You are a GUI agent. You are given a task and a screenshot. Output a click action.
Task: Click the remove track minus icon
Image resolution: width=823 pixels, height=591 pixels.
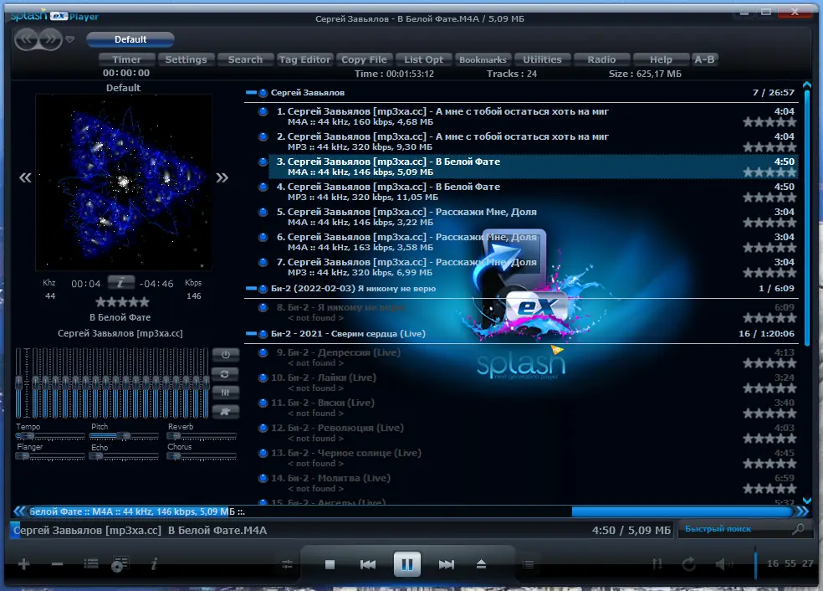point(55,564)
